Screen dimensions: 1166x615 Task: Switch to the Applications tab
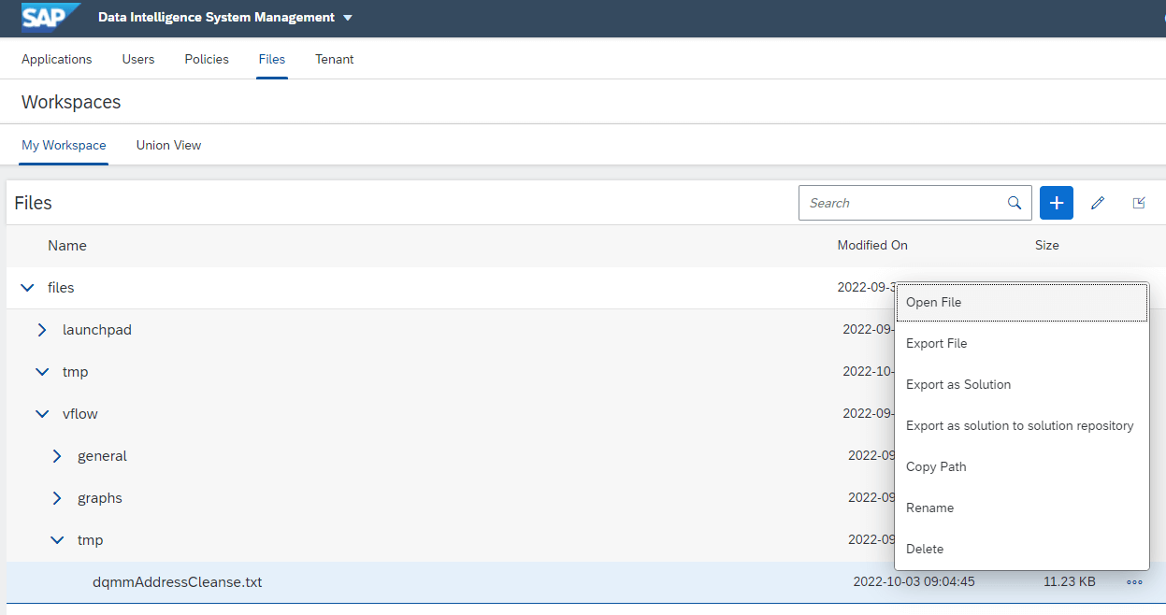pyautogui.click(x=57, y=59)
